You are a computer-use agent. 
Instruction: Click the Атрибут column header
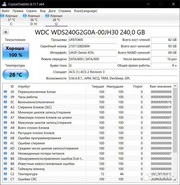tap(51, 86)
